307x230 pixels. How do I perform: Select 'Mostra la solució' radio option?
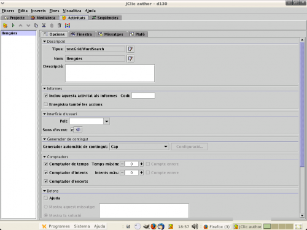pos(46,215)
